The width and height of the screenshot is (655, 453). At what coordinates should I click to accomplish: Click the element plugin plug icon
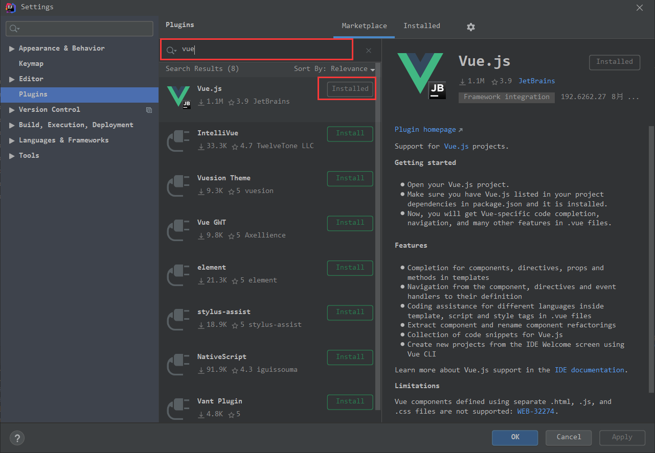pos(179,275)
